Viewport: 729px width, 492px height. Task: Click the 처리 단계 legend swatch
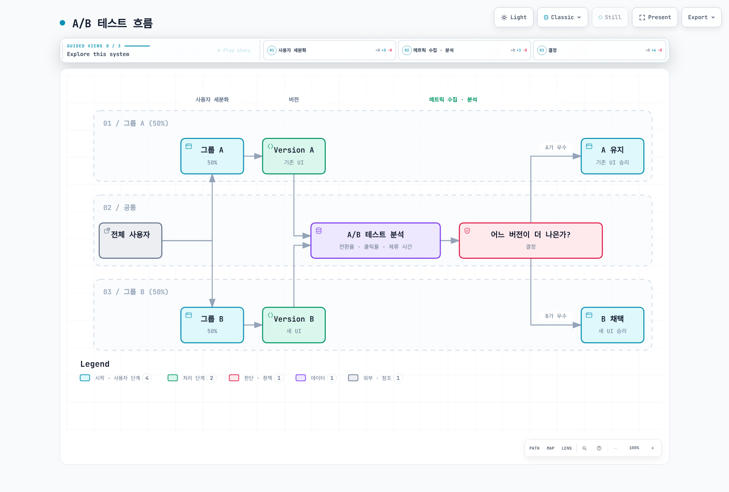point(173,378)
